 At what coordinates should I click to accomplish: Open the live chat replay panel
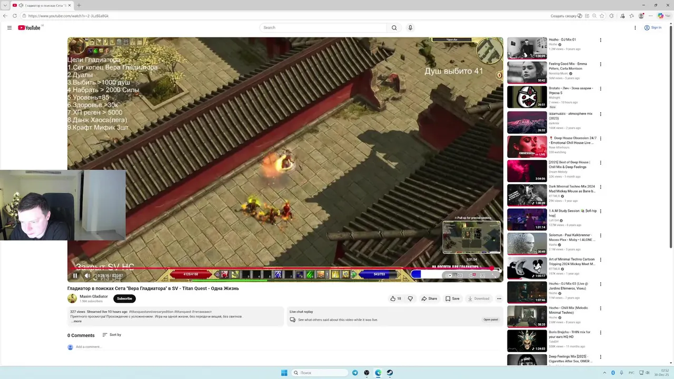click(x=491, y=320)
